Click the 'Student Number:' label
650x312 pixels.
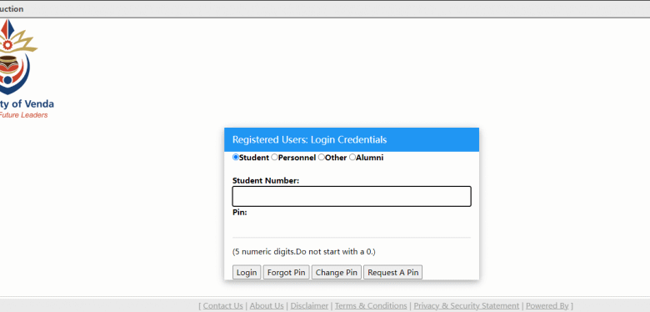point(266,180)
